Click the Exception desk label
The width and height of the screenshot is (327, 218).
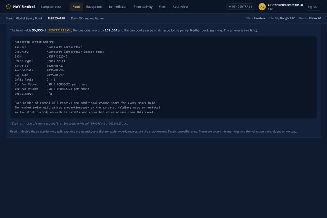(x=51, y=6)
